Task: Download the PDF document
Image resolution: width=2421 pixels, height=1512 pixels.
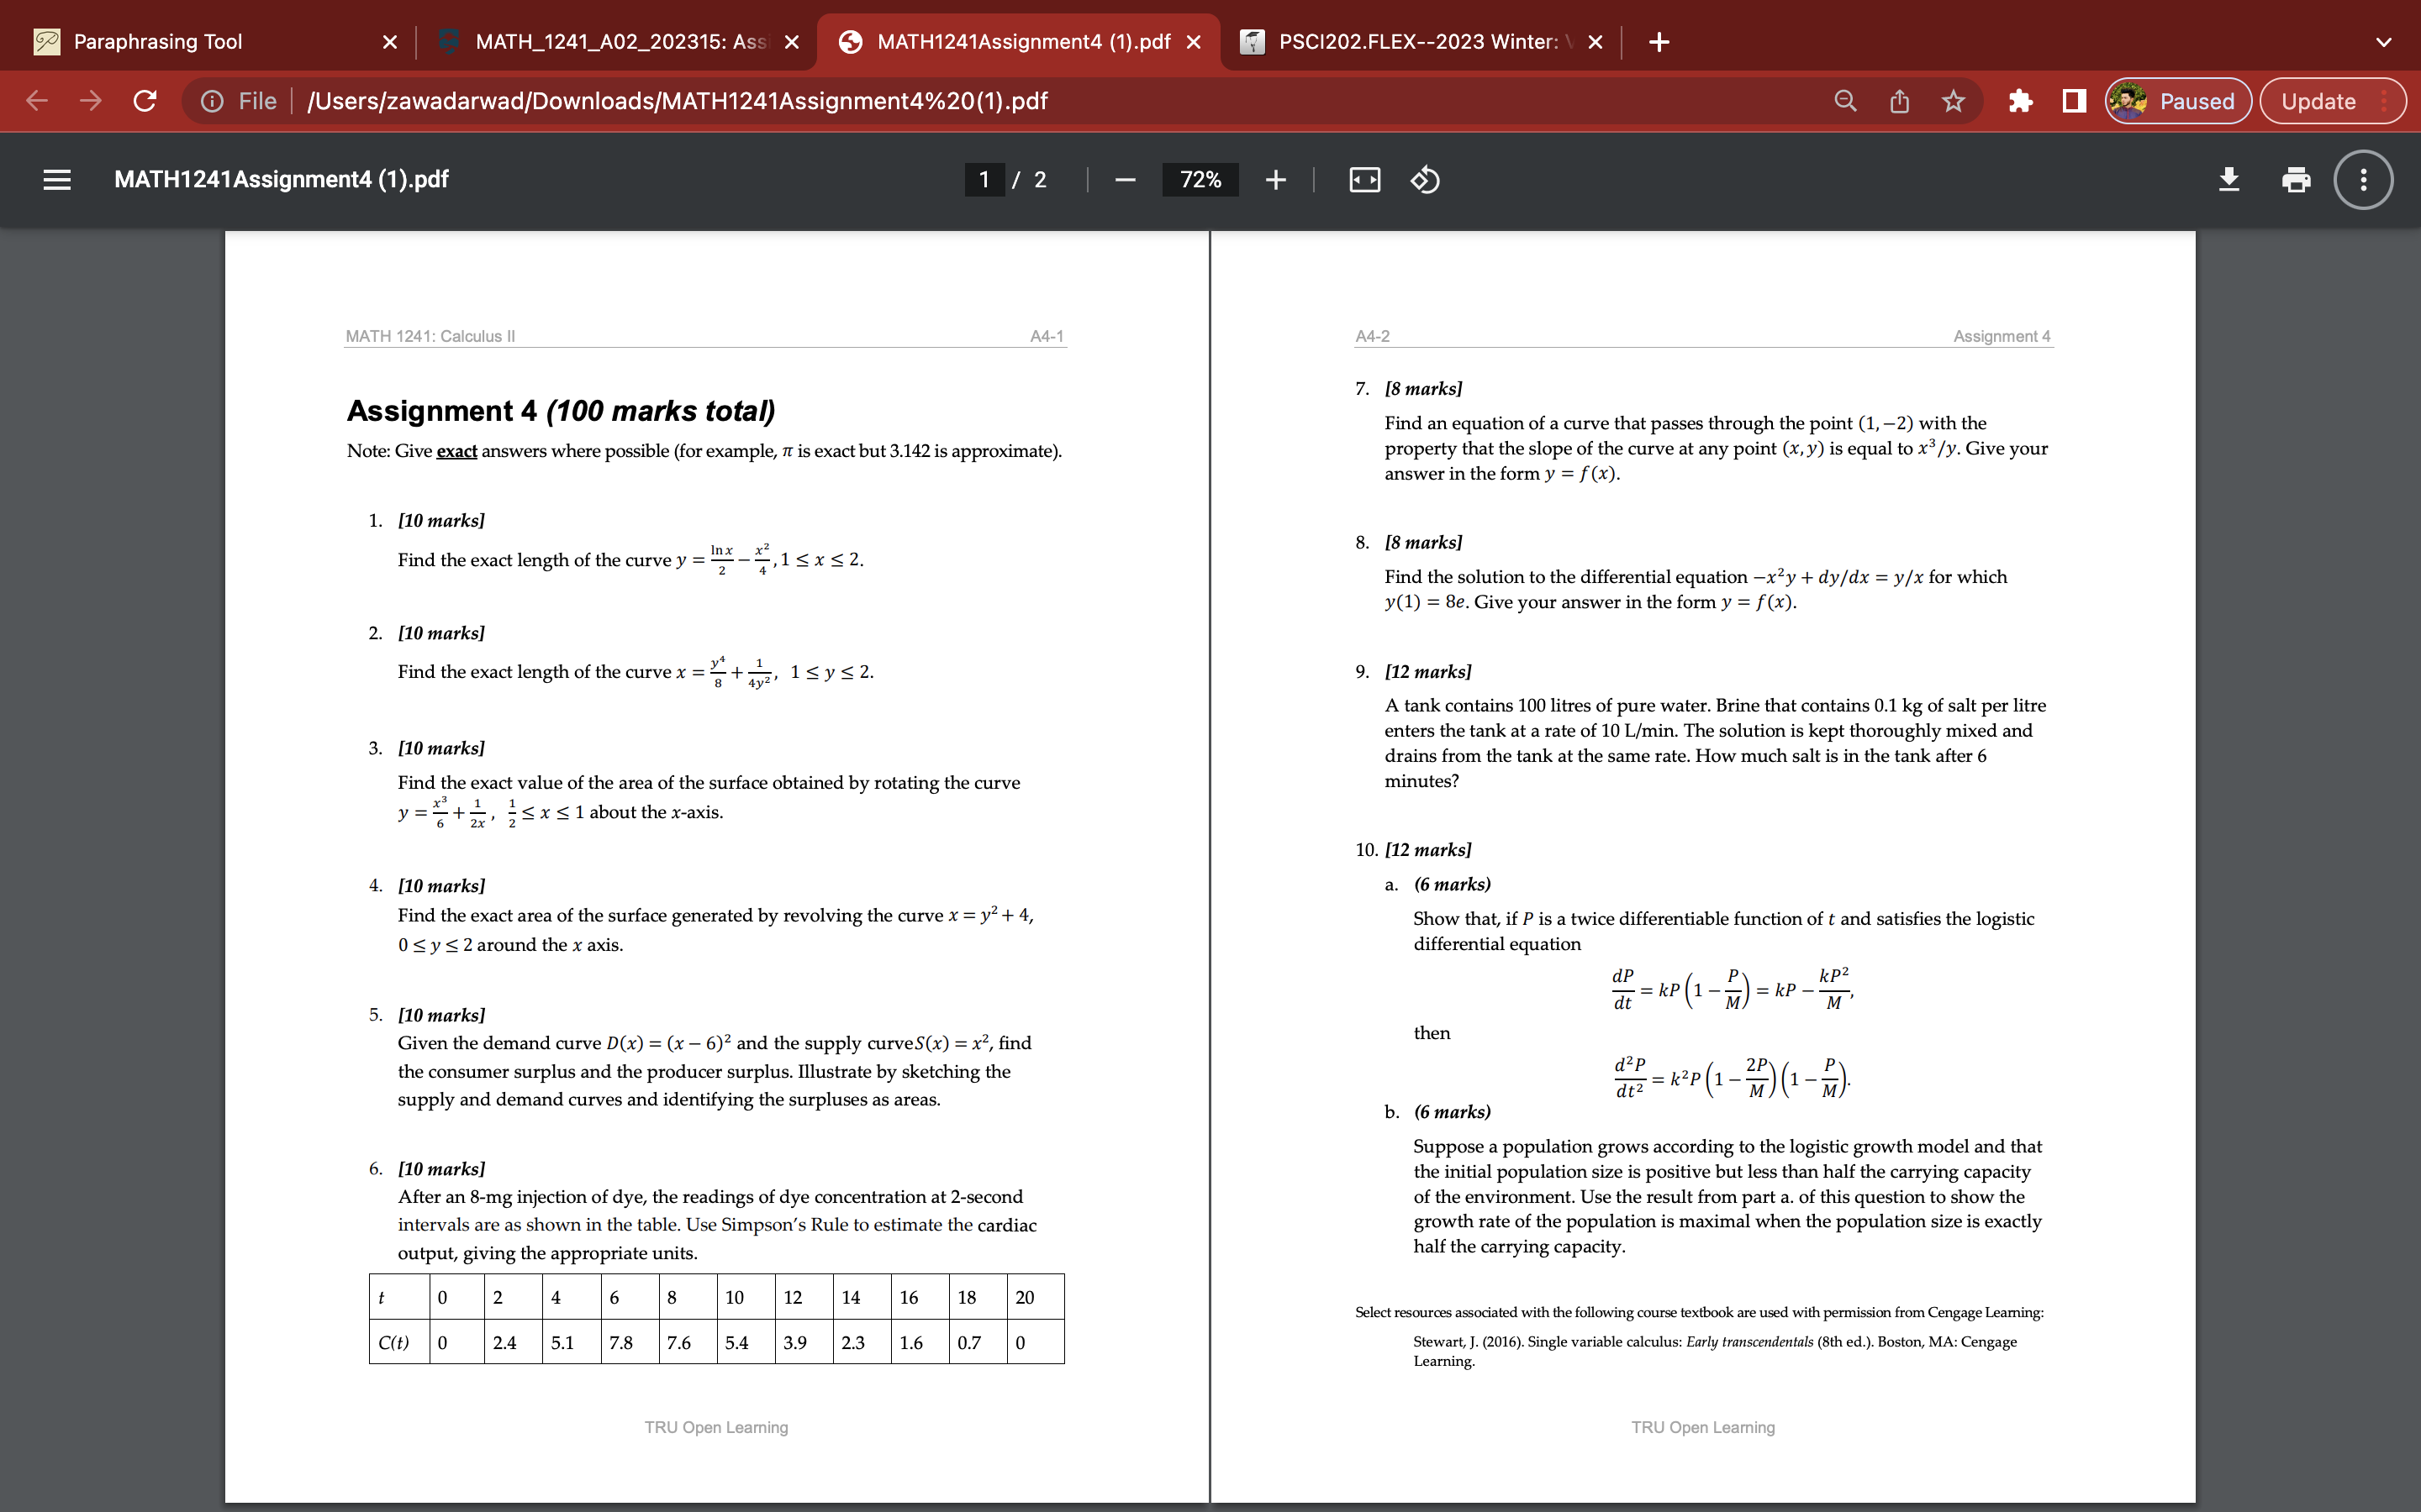Action: (x=2229, y=180)
